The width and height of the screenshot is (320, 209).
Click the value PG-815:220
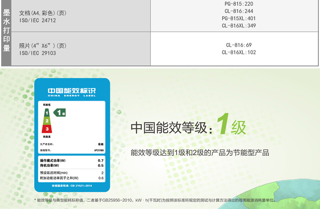click(x=239, y=4)
